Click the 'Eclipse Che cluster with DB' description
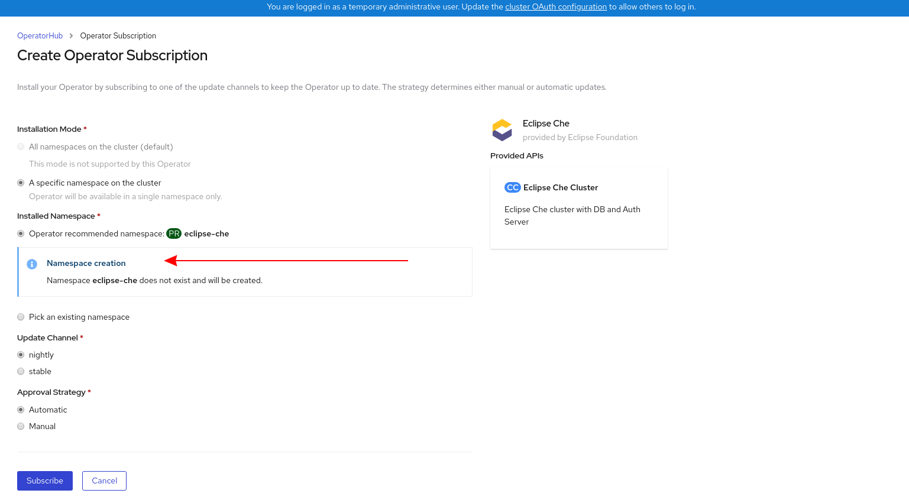This screenshot has width=909, height=503. click(x=572, y=216)
